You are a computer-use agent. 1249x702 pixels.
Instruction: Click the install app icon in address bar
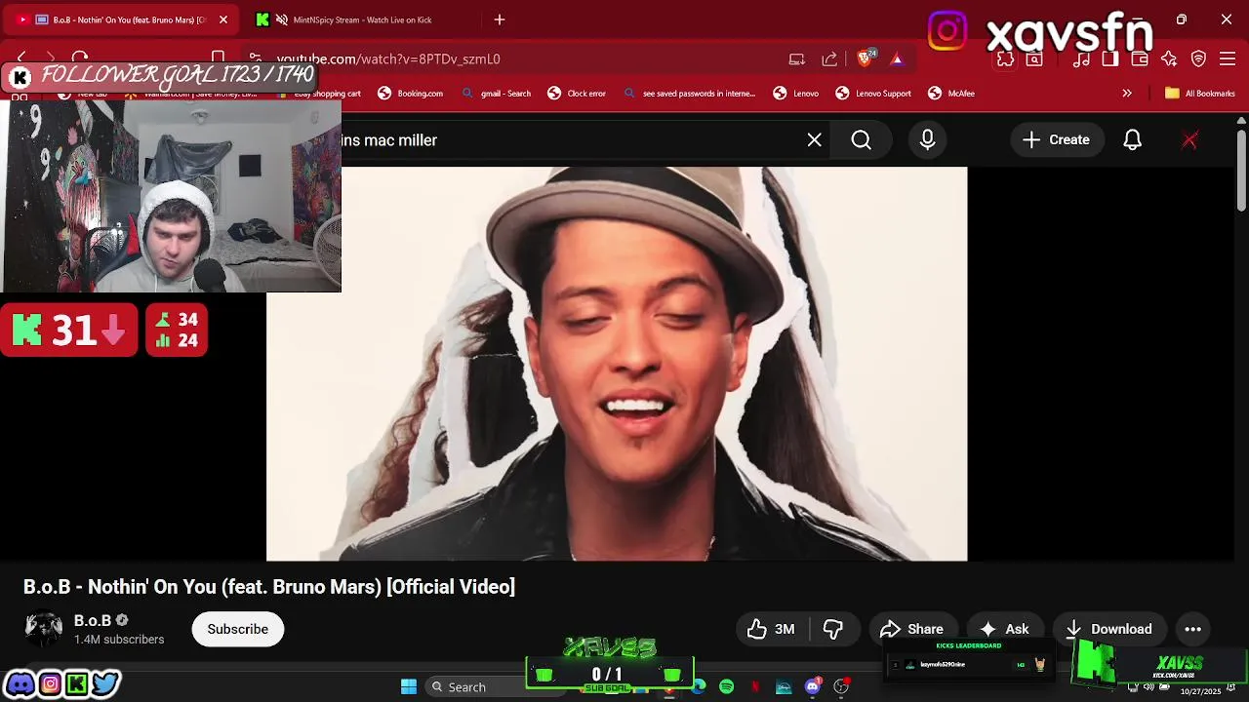pos(797,59)
